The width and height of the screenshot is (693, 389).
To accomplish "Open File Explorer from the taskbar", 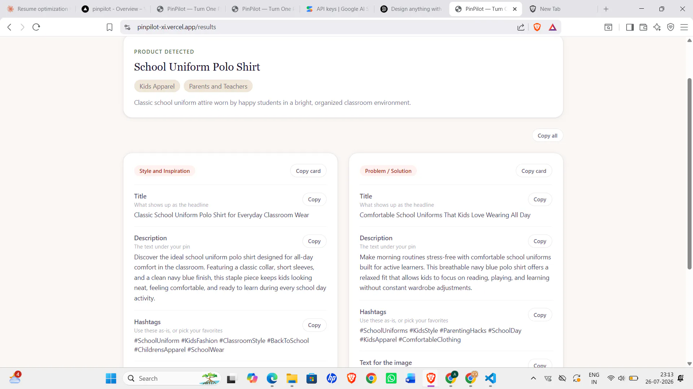I will pos(292,378).
